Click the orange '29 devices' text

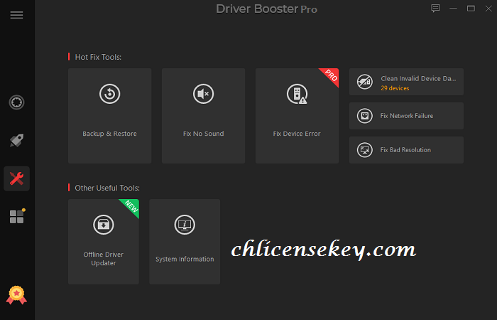pyautogui.click(x=395, y=88)
